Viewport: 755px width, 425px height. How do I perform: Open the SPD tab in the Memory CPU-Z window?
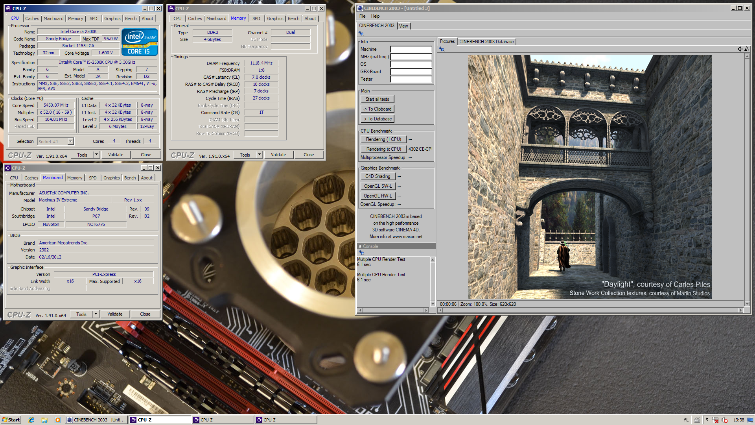[x=256, y=18]
